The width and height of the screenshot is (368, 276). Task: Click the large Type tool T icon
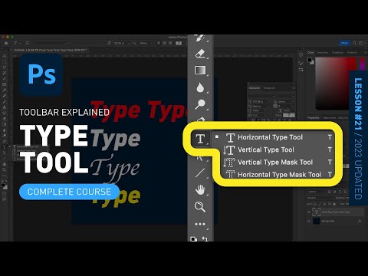pos(200,139)
